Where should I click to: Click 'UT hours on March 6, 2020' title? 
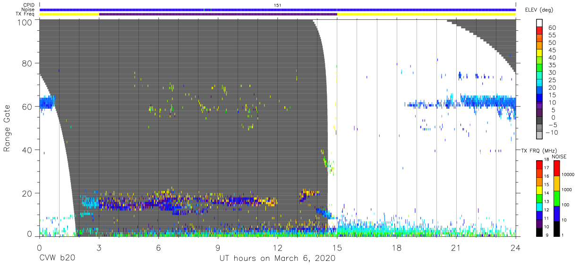click(277, 259)
